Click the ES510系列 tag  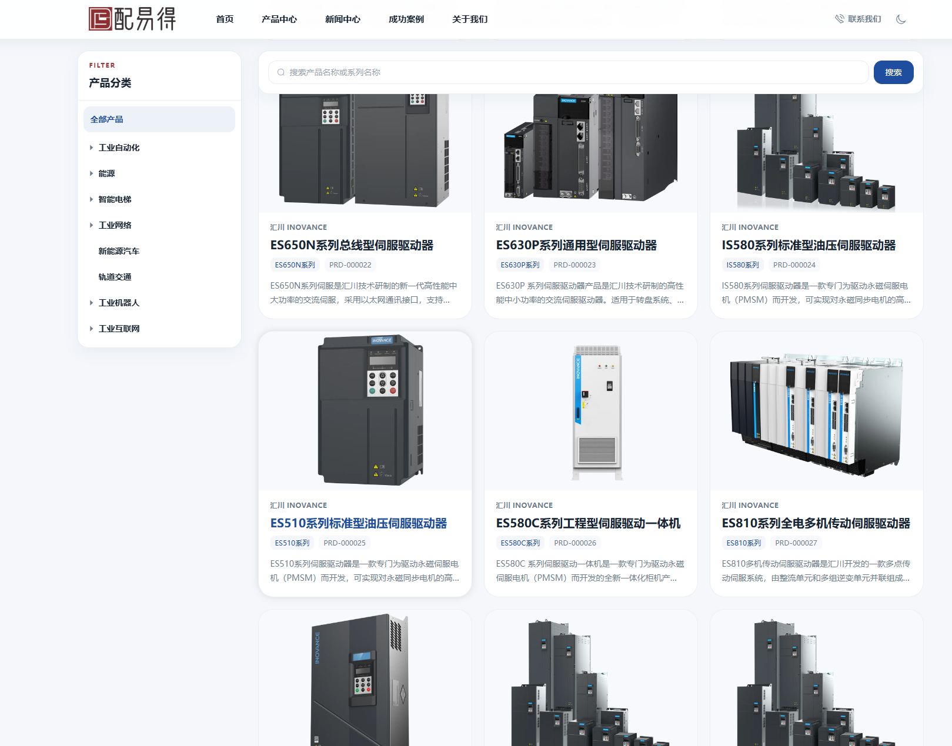tap(292, 543)
